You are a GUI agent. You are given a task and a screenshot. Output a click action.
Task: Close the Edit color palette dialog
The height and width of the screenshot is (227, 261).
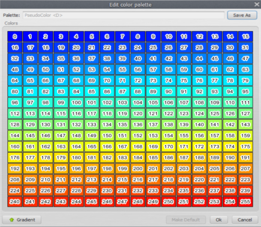(257, 4)
